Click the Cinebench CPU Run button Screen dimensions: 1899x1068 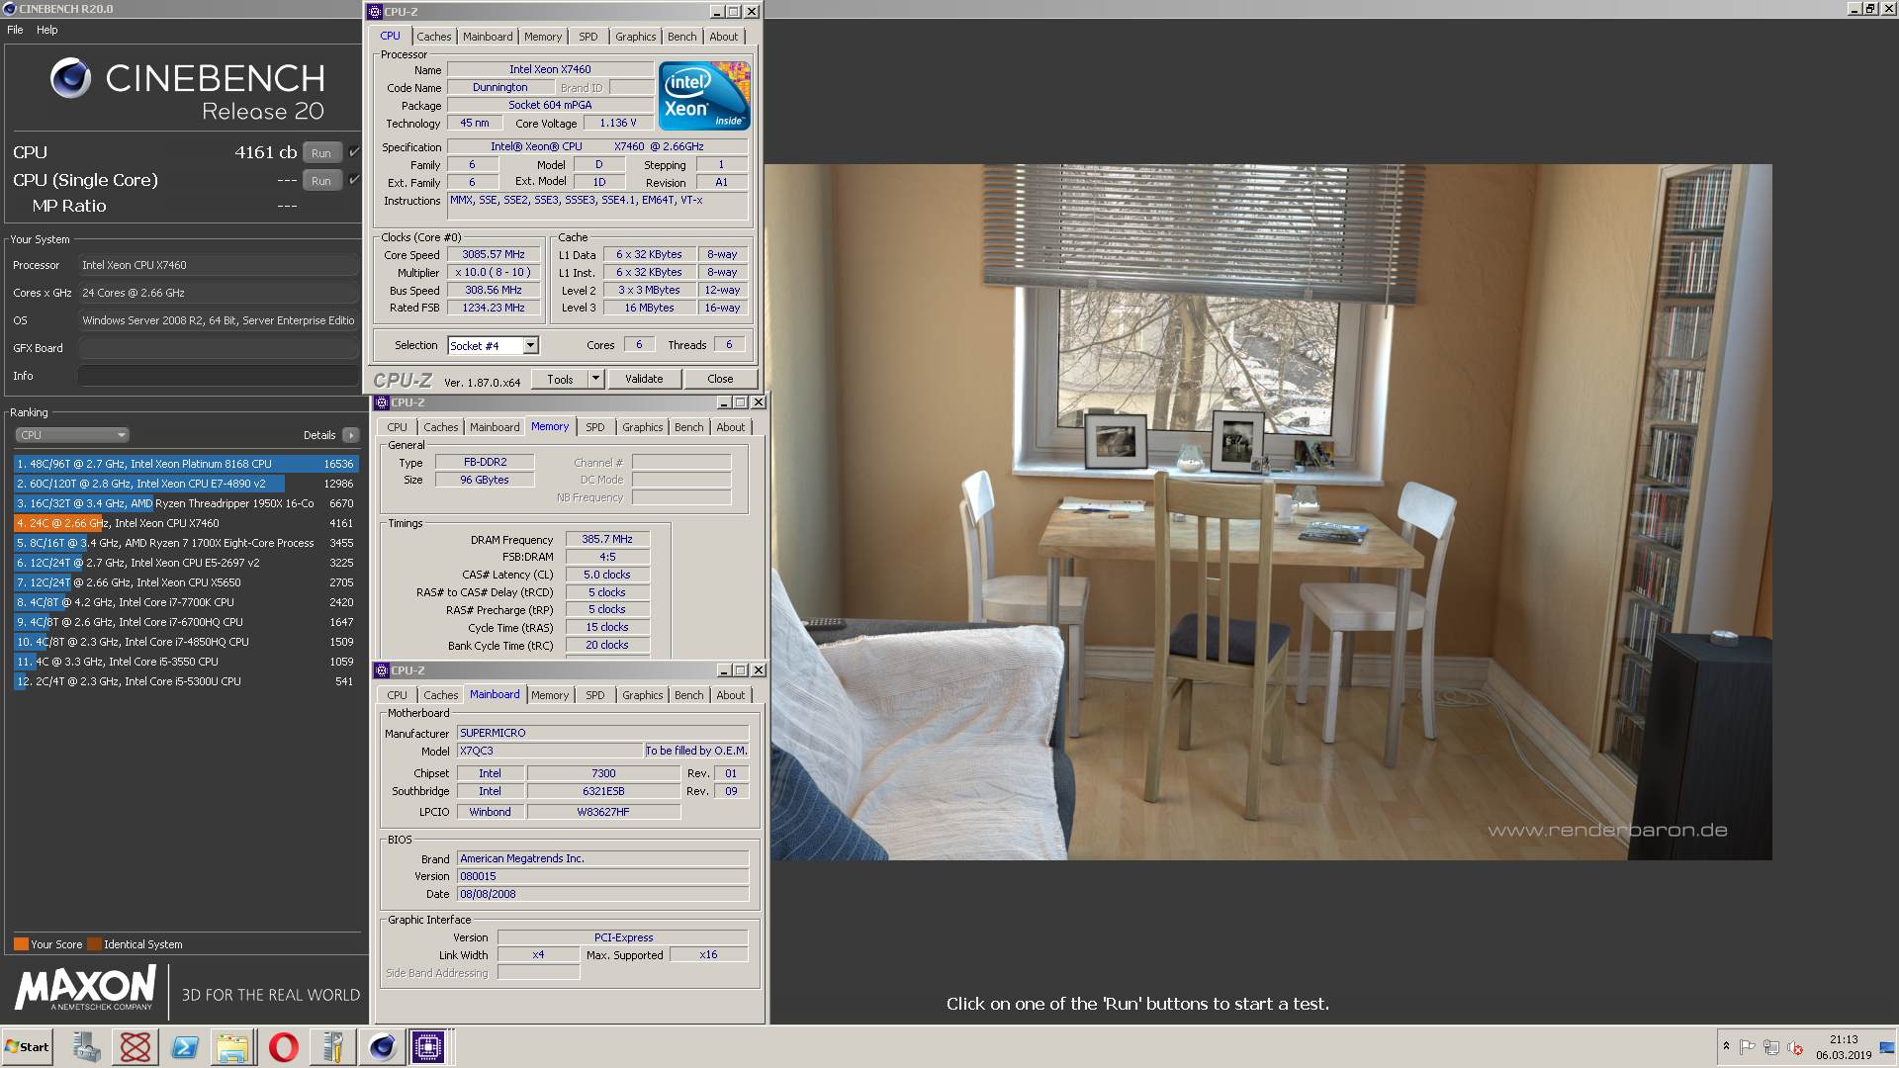322,152
